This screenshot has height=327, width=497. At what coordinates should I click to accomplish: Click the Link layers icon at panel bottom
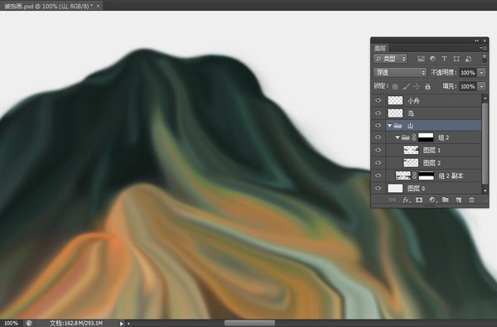(393, 200)
